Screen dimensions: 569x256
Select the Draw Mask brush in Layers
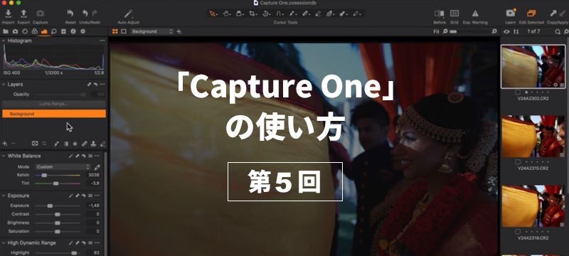pyautogui.click(x=56, y=144)
